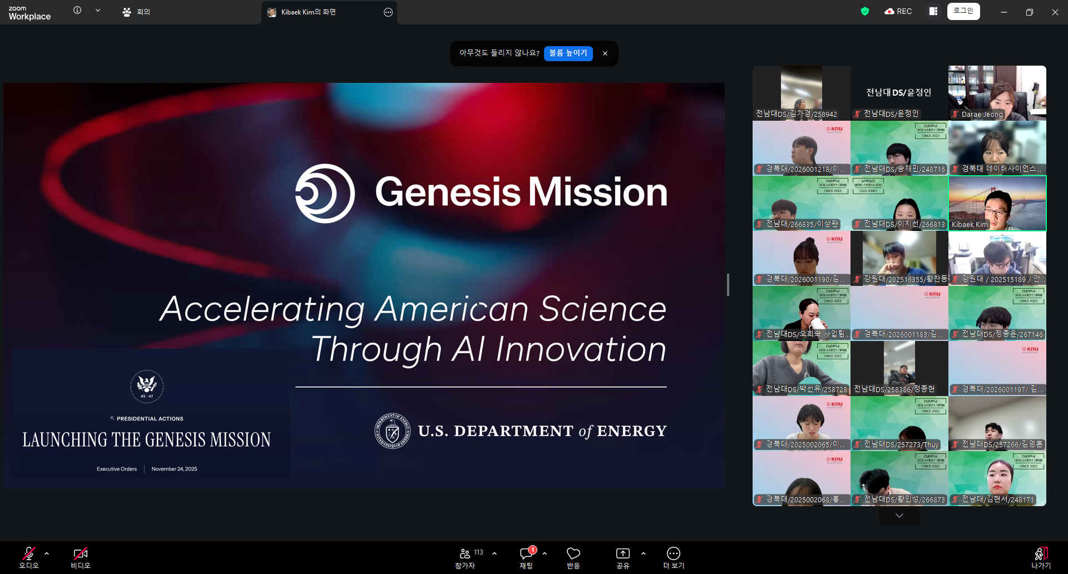
Task: Unmute the audio microphone
Action: (29, 557)
